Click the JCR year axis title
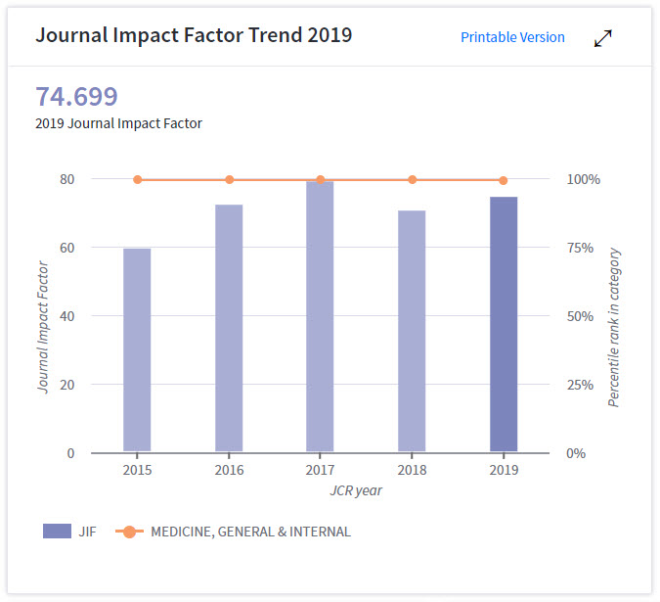660x602 pixels. (356, 490)
